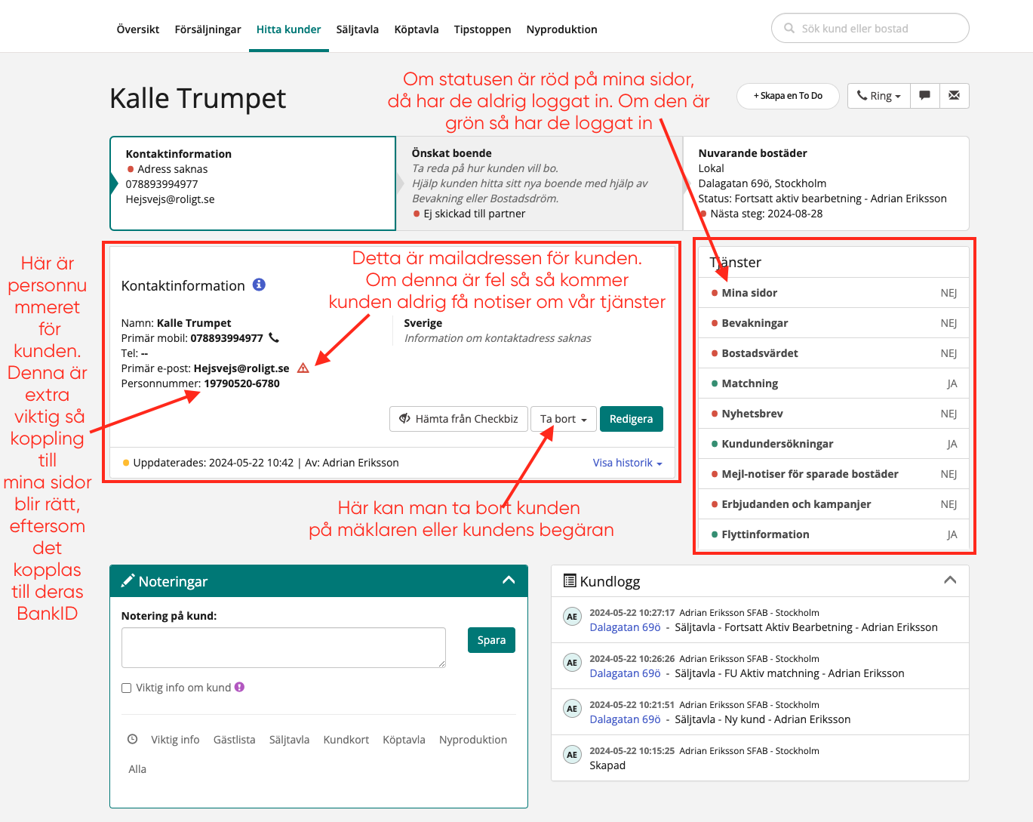Switch to the Säljtavla navigation tab

[357, 29]
